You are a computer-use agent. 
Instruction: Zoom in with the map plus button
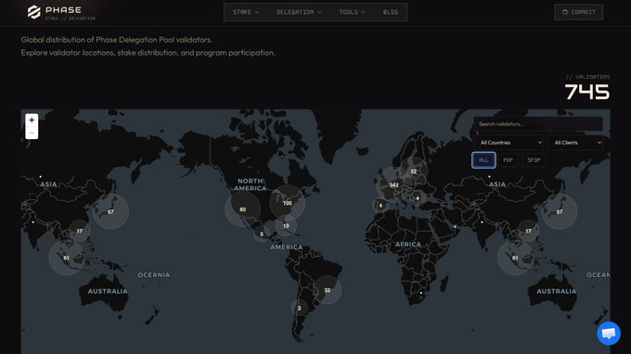(x=32, y=120)
